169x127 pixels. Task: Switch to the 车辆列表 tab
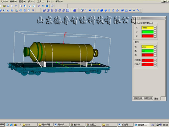click(148, 98)
